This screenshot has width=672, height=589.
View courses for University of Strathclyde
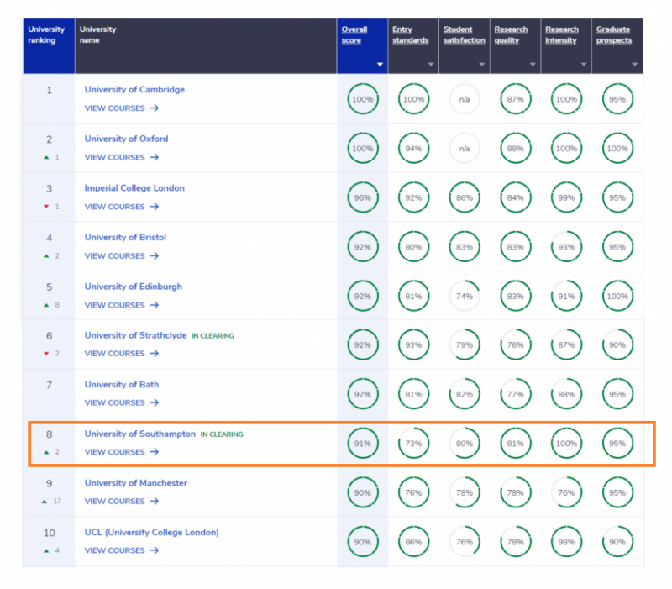(122, 354)
